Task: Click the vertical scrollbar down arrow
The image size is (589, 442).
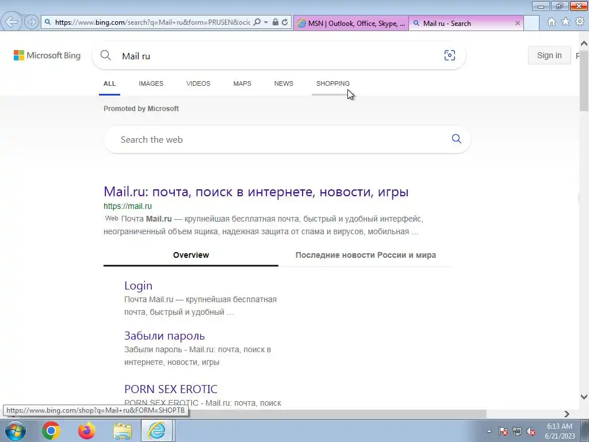Action: coord(584,397)
